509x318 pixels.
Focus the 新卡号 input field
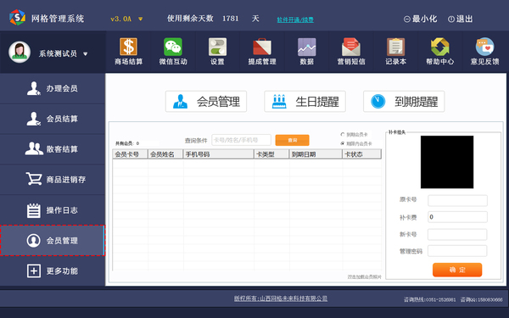coord(457,234)
